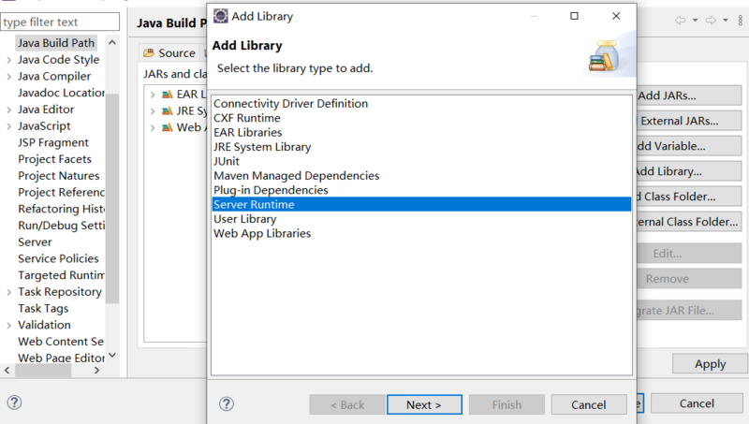
Task: Click the help icon in Properties window
Action: tap(14, 402)
